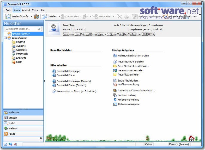Open the Papierkorb folder
This screenshot has width=205, height=150.
(22, 54)
